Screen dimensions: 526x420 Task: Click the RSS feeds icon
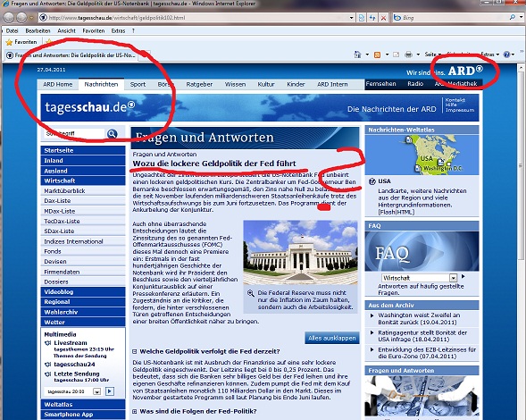point(378,55)
